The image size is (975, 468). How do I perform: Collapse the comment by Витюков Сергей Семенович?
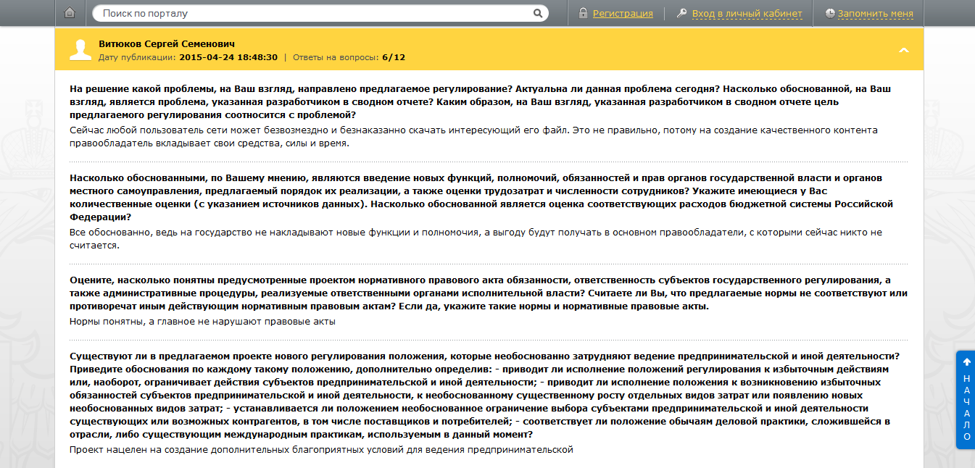pyautogui.click(x=904, y=51)
